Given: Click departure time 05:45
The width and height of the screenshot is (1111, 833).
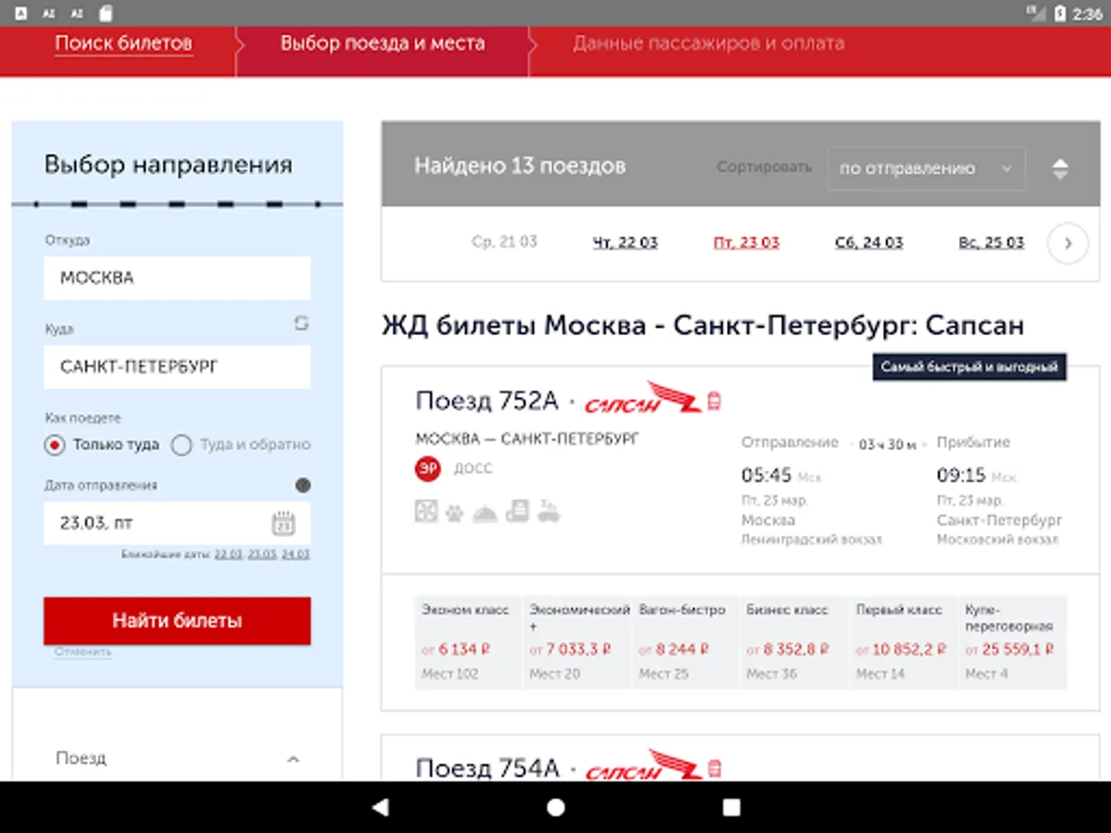Looking at the screenshot, I should pyautogui.click(x=767, y=476).
